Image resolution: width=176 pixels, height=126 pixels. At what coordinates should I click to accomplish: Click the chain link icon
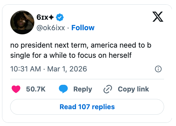(x=108, y=89)
